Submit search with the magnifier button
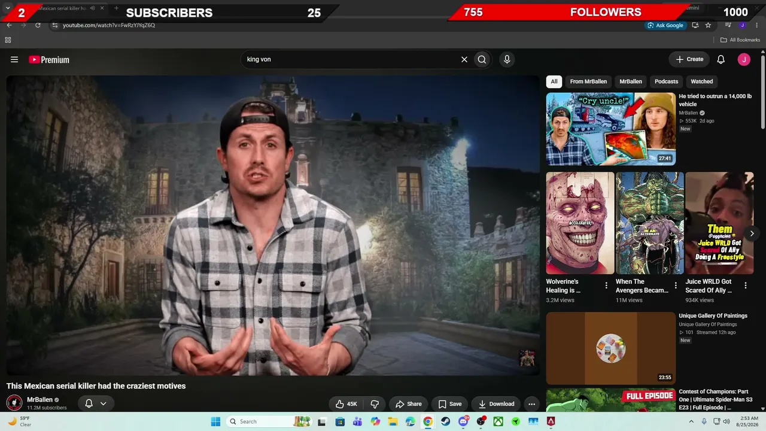The image size is (766, 431). [x=482, y=59]
